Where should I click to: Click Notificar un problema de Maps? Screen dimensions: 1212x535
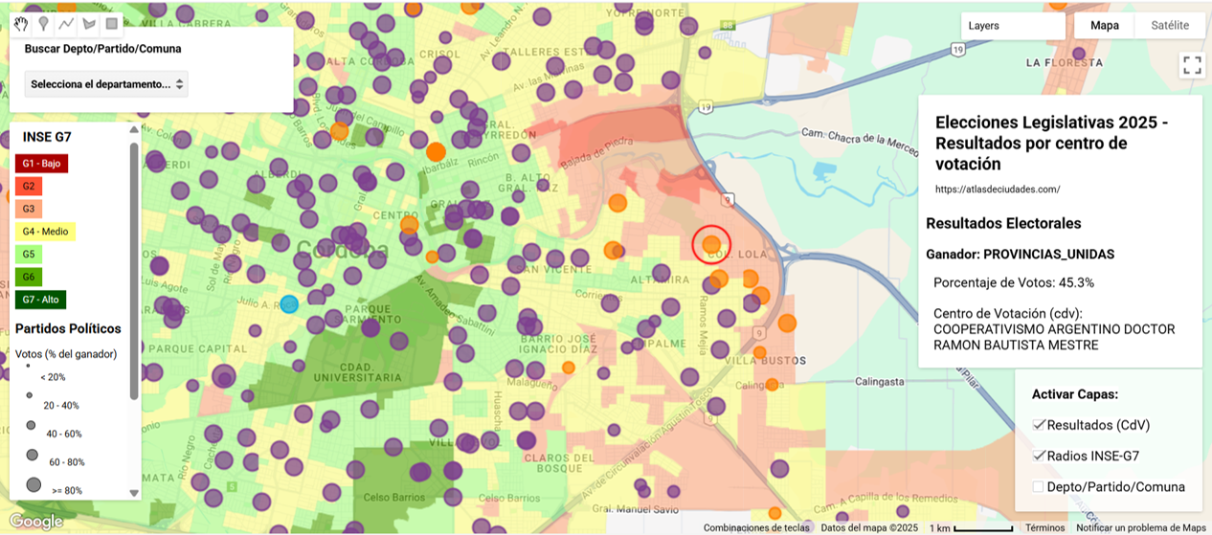[1140, 528]
